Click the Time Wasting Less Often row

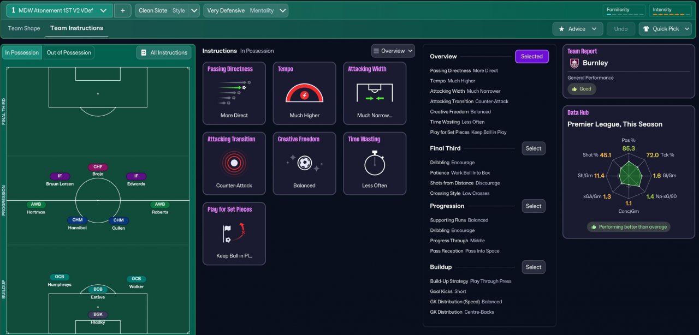[458, 122]
